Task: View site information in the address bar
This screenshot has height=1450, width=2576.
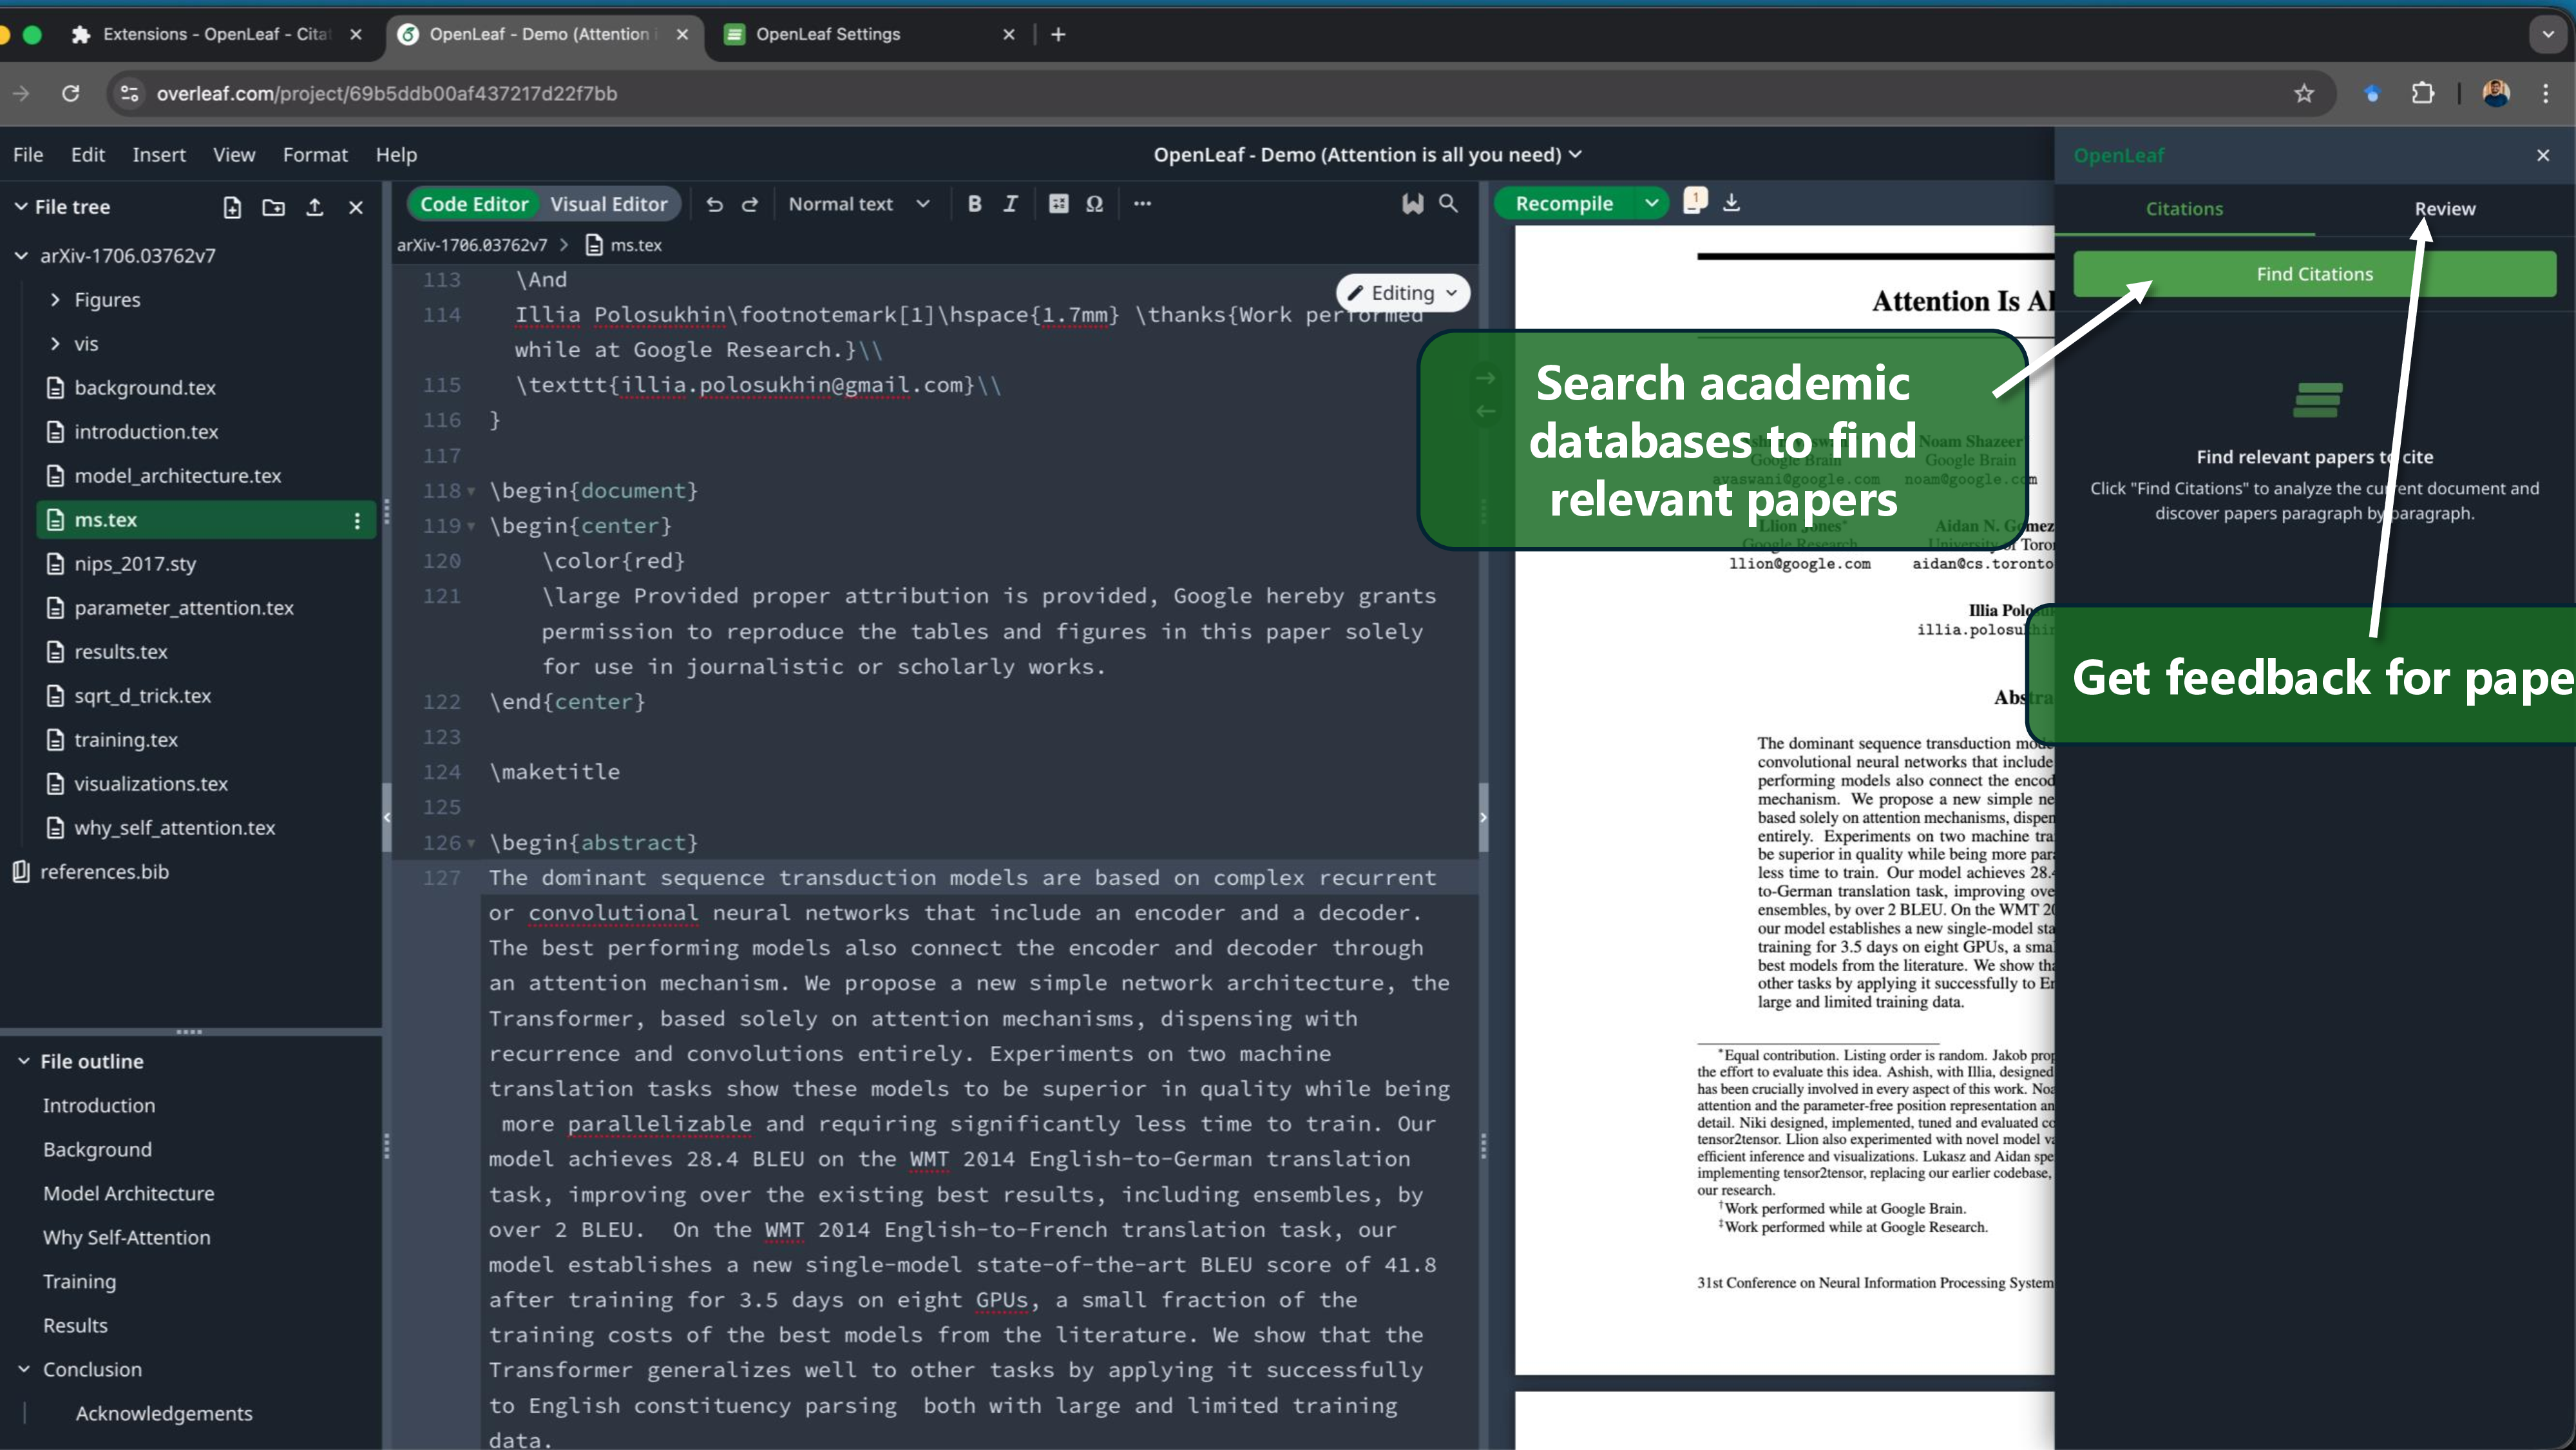Action: pyautogui.click(x=129, y=93)
